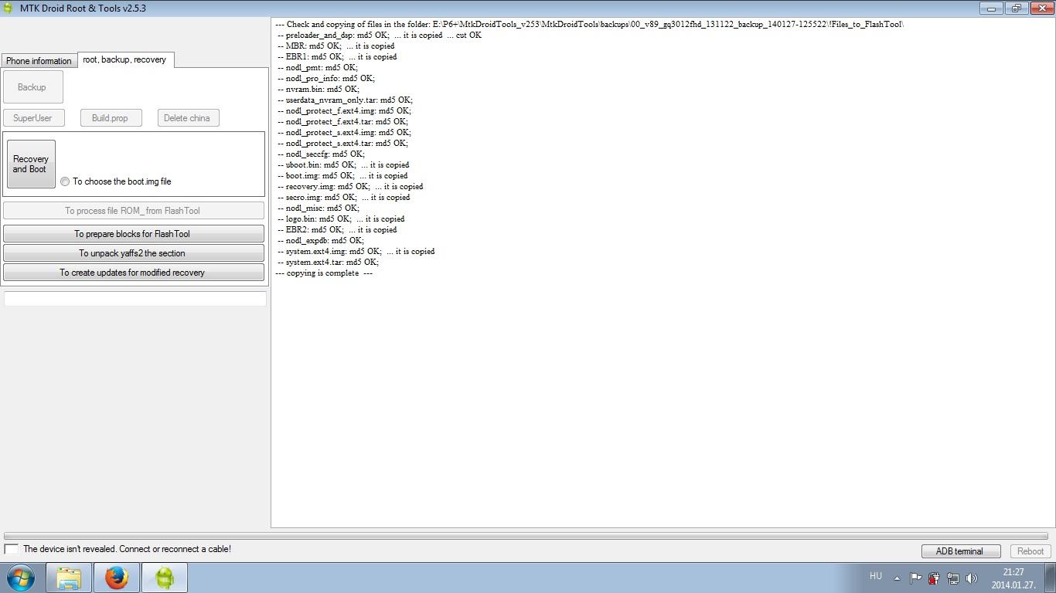Click the 'secro.img: md5 OK' log line
This screenshot has height=593, width=1056.
pos(344,198)
